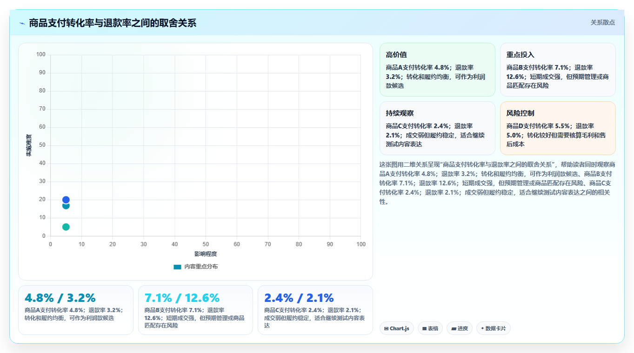Screen dimensions: 634x353
Task: Toggle the 内容重点分布 legend swatch
Action: coord(177,267)
